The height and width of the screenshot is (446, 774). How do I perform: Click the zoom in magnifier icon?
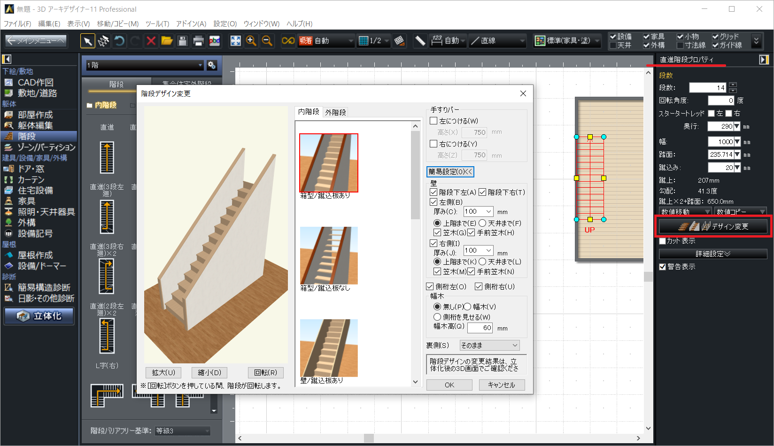pos(251,41)
